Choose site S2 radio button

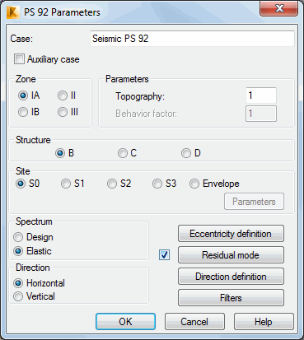pos(112,184)
